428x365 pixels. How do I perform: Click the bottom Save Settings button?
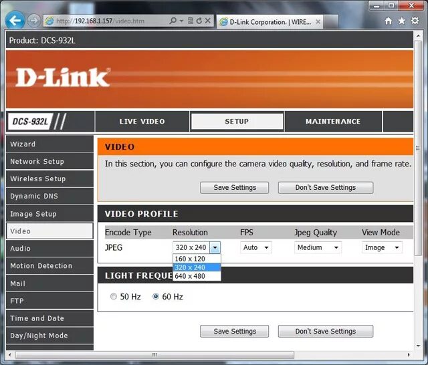click(x=235, y=331)
